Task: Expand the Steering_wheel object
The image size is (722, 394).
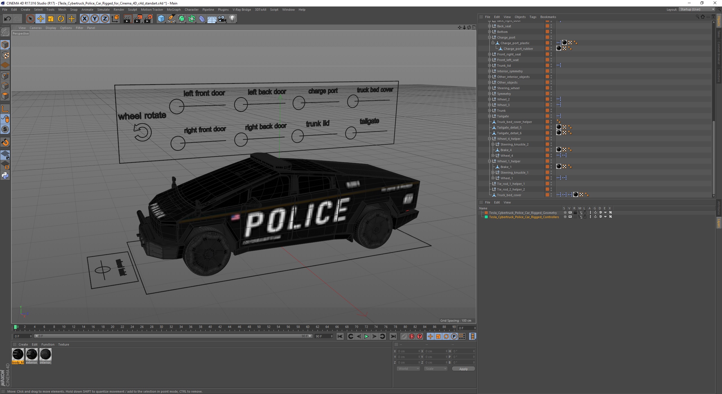Action: point(490,88)
